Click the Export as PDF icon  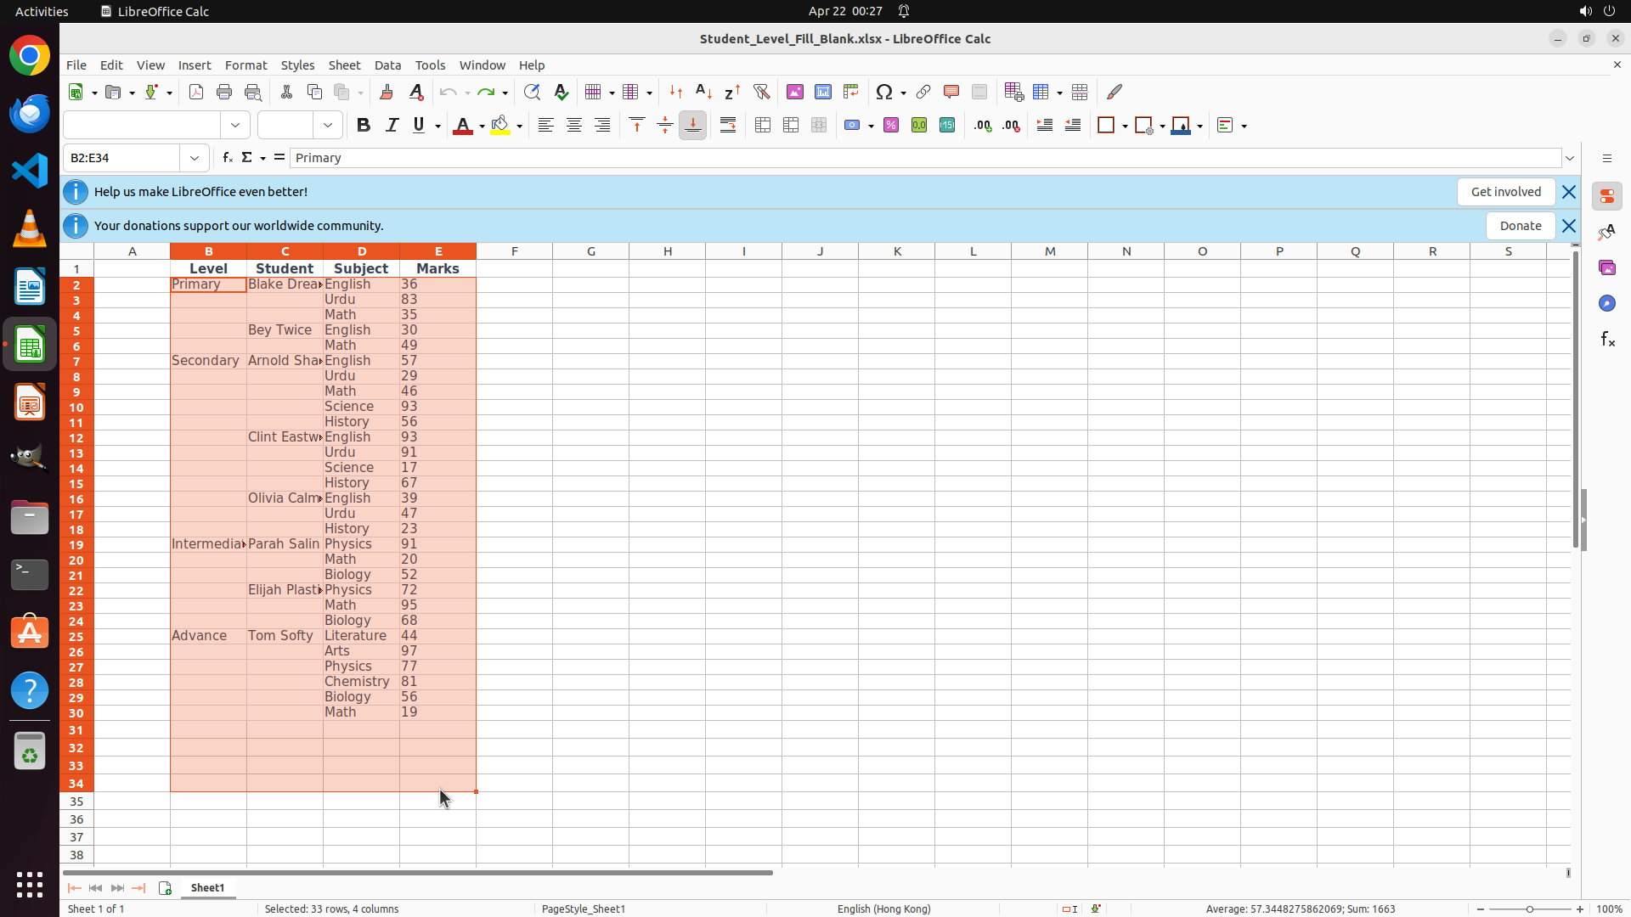pyautogui.click(x=196, y=92)
